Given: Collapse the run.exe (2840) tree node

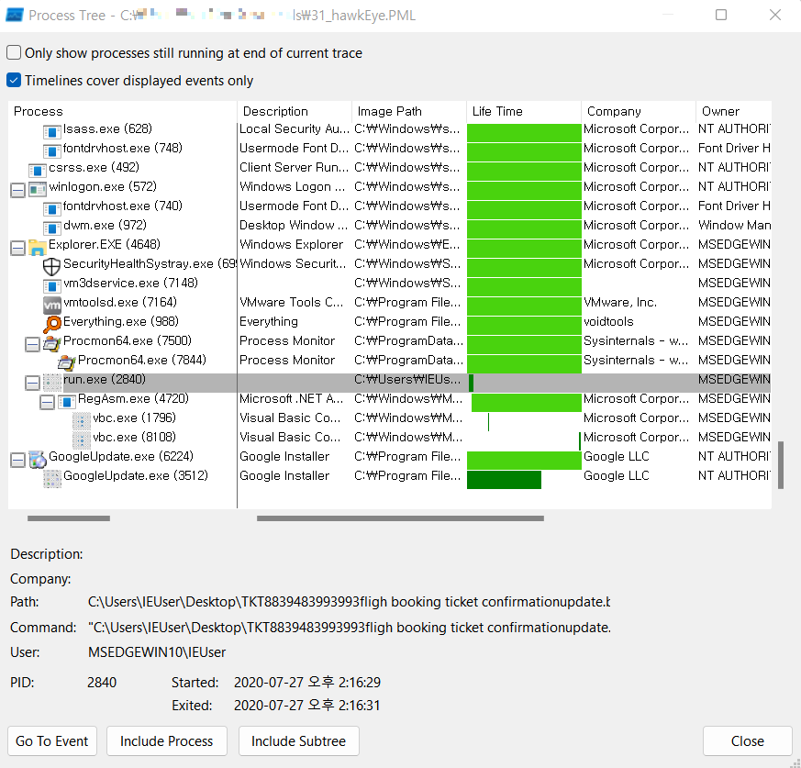Looking at the screenshot, I should click(x=32, y=384).
